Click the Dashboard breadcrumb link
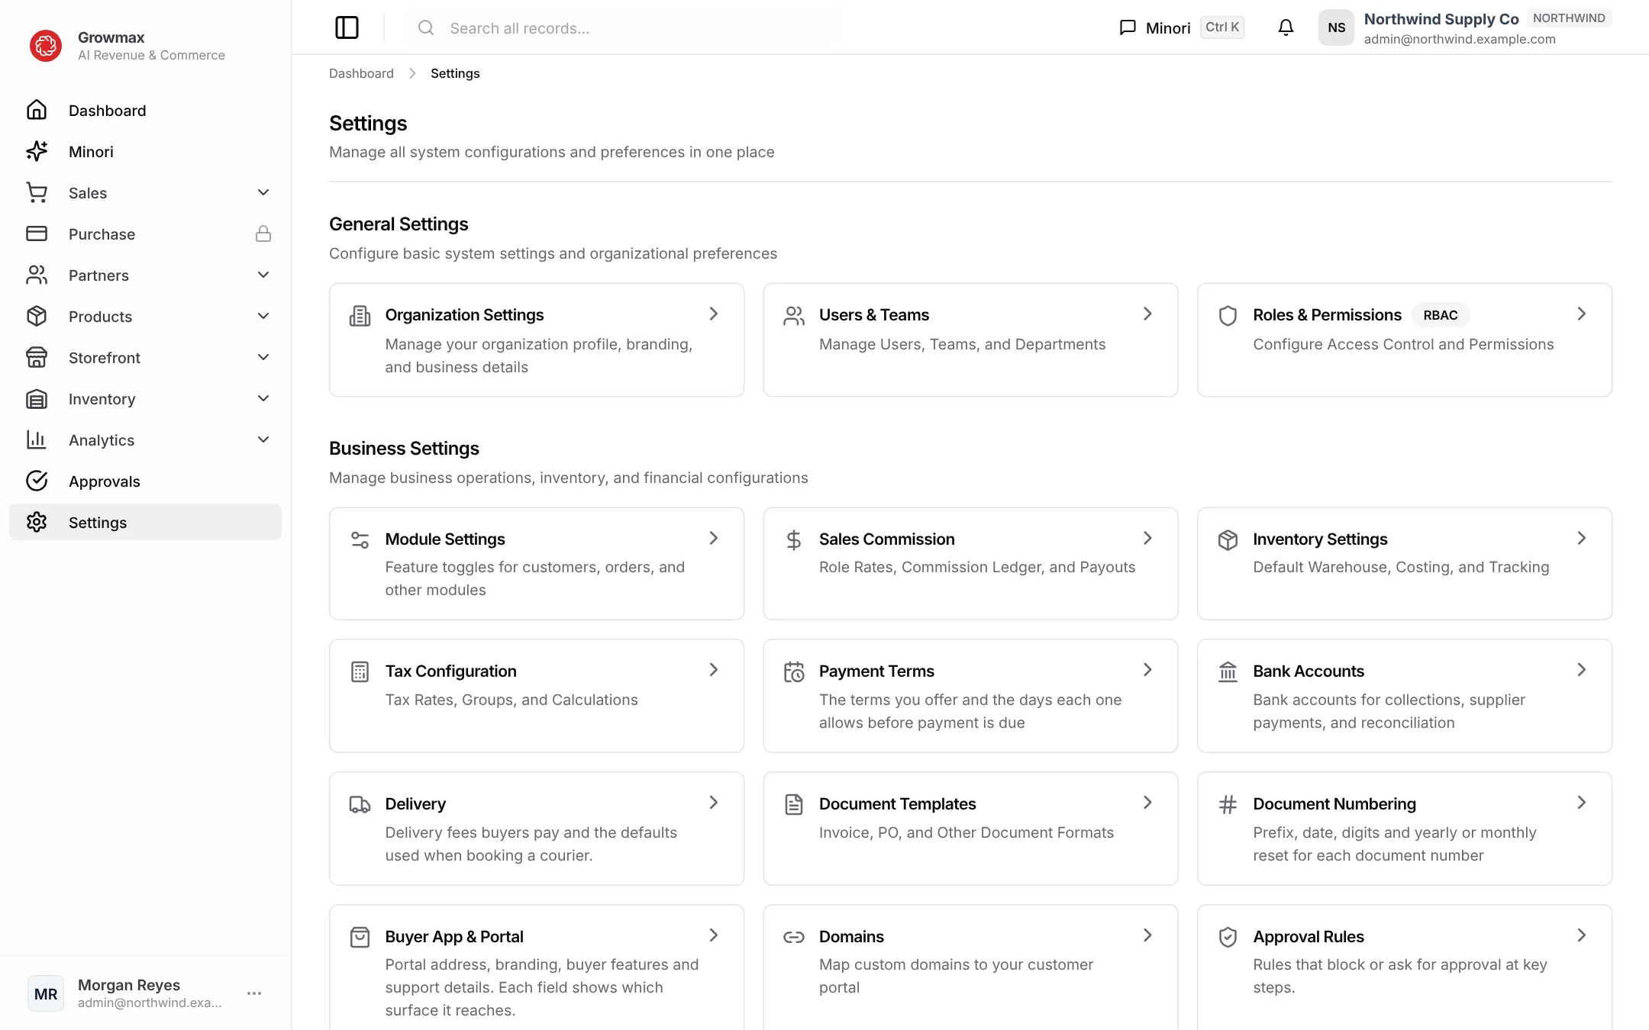 [x=361, y=73]
